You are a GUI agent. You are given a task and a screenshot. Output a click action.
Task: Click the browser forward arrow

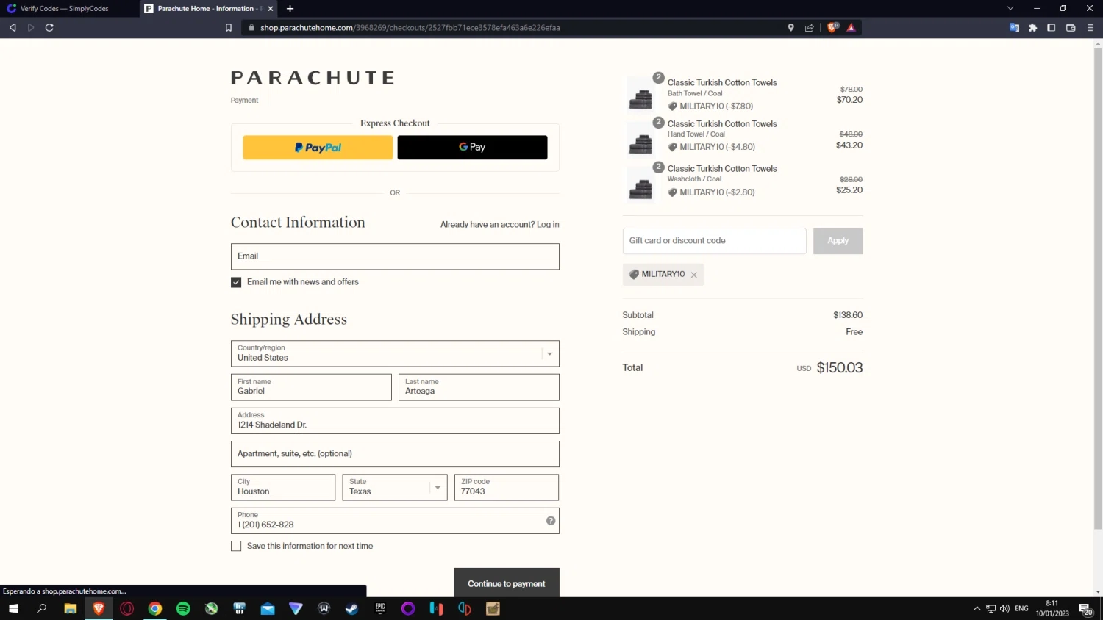(x=31, y=28)
